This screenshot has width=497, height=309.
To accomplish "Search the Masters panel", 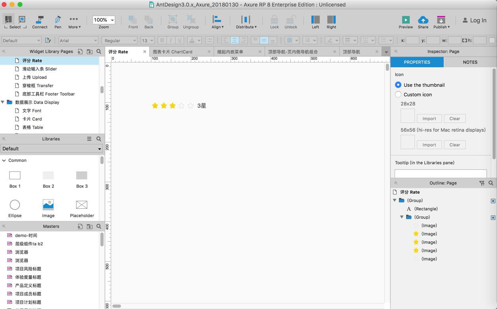I will point(99,226).
